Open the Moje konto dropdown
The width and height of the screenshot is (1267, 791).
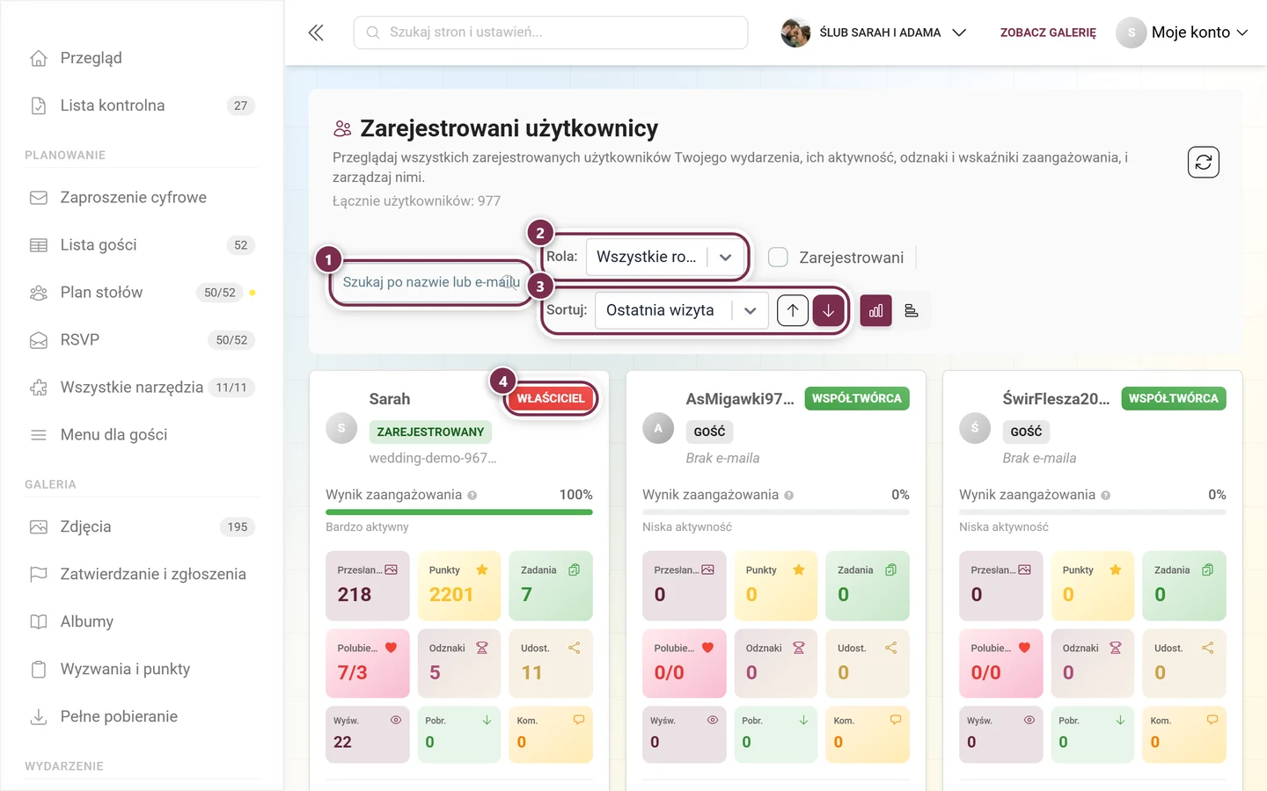[1183, 33]
